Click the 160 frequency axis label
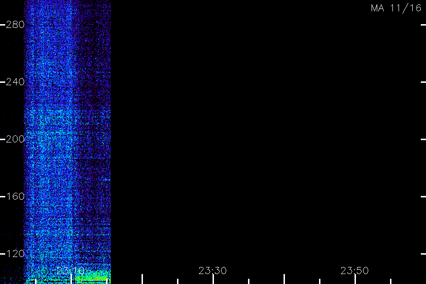The width and height of the screenshot is (426, 284). (x=15, y=196)
